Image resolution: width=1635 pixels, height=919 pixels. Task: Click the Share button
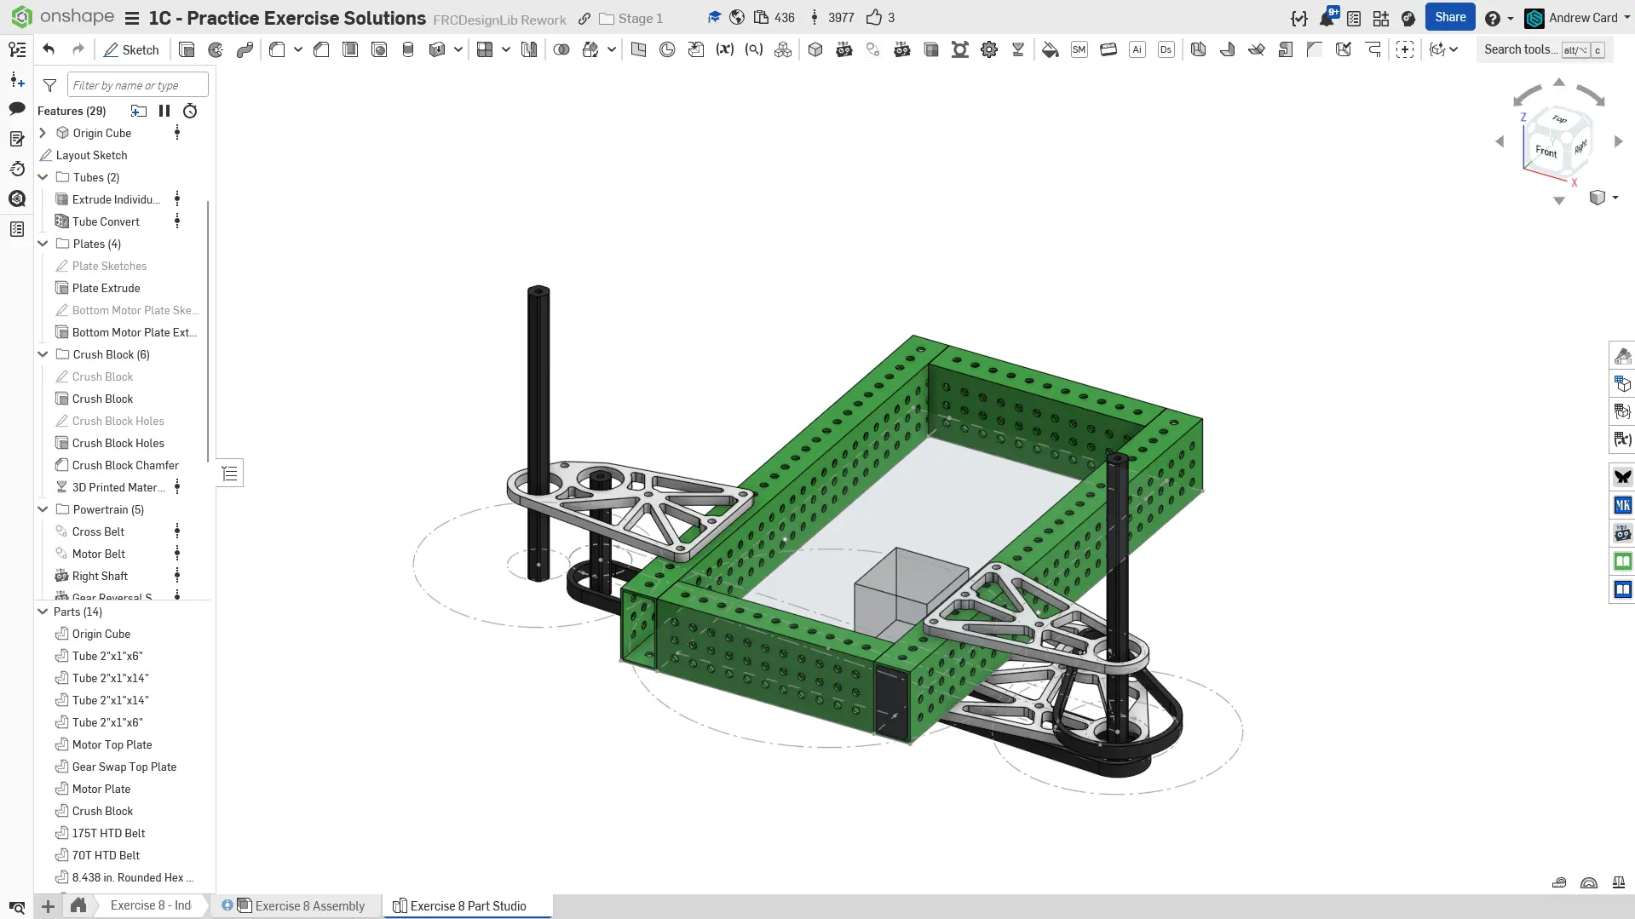[1449, 17]
